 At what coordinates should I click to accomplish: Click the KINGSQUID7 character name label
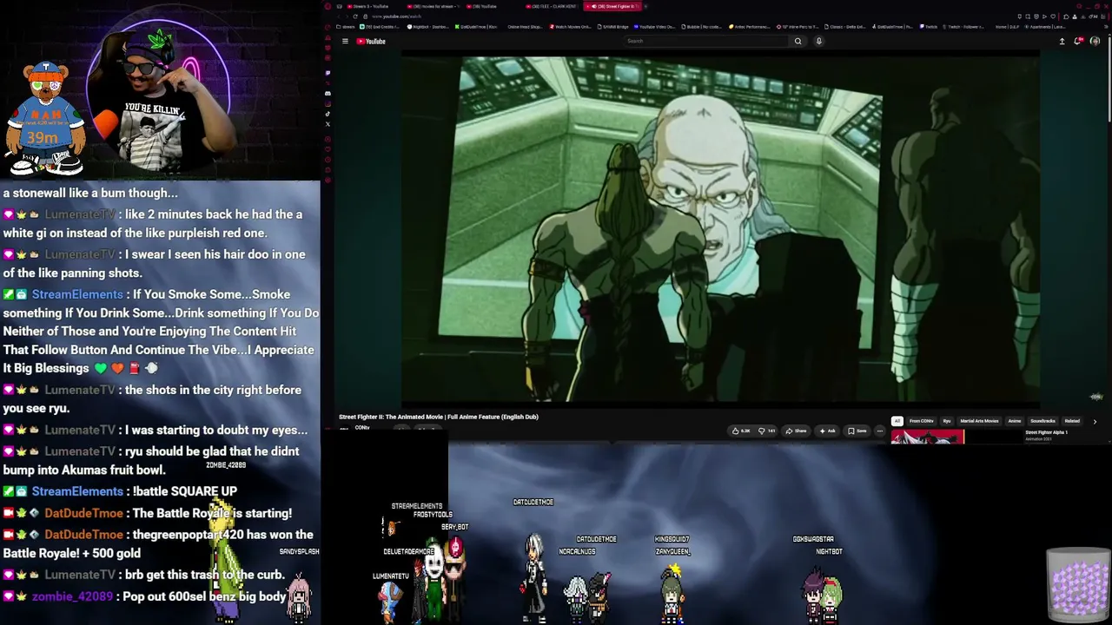pyautogui.click(x=672, y=539)
